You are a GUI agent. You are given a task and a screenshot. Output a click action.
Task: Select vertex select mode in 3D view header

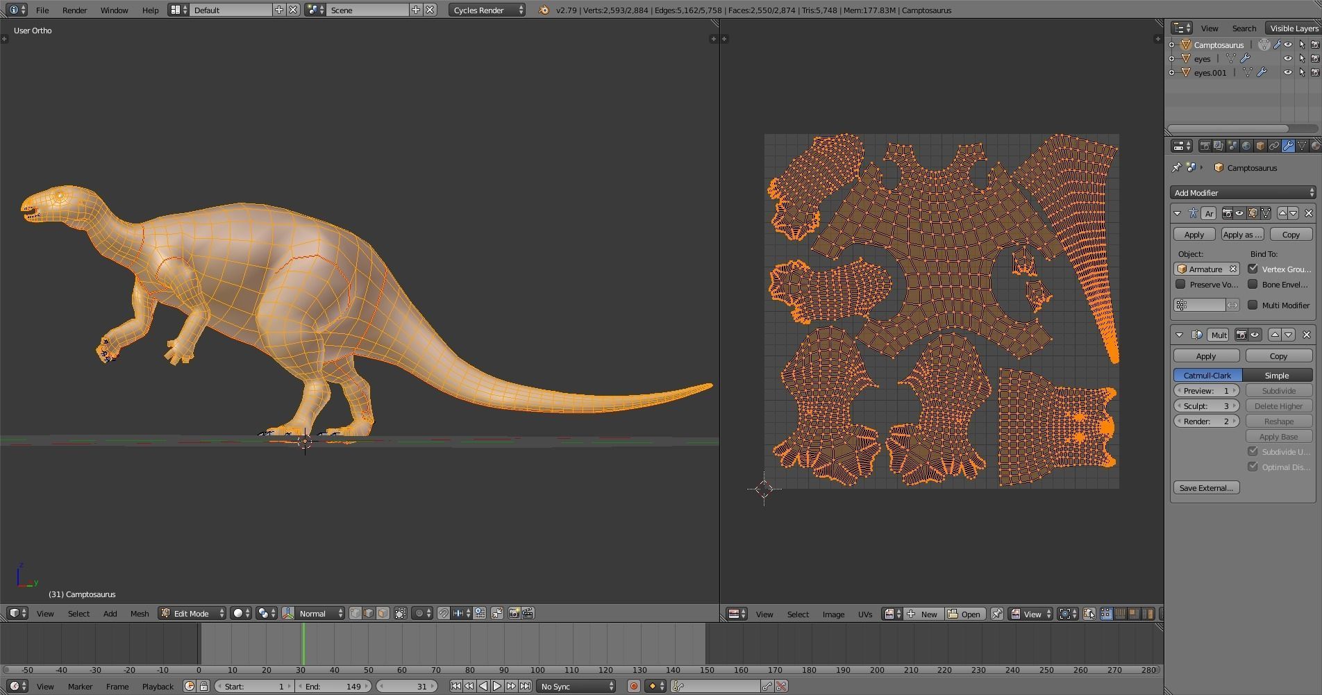tap(355, 613)
